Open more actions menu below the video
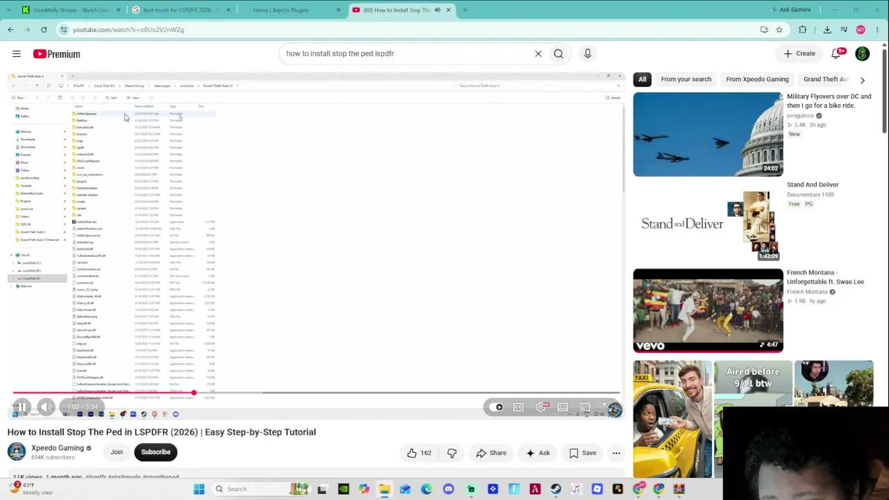 click(616, 453)
